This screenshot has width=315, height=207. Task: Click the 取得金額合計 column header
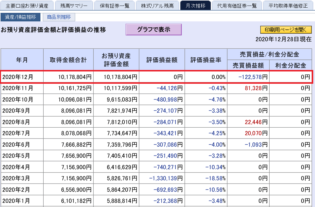[x=68, y=59]
